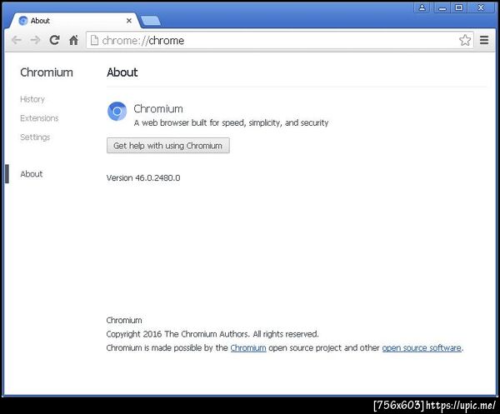Open Settings in the sidebar
This screenshot has height=414, width=500.
[35, 137]
